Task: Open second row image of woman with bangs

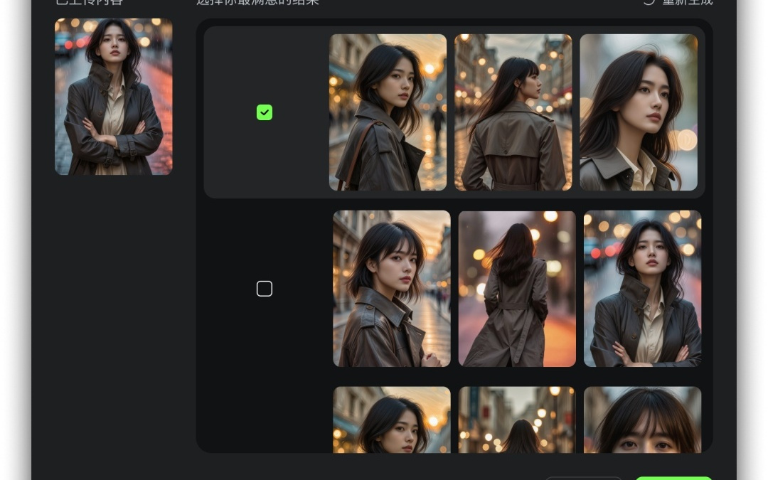Action: pos(391,289)
